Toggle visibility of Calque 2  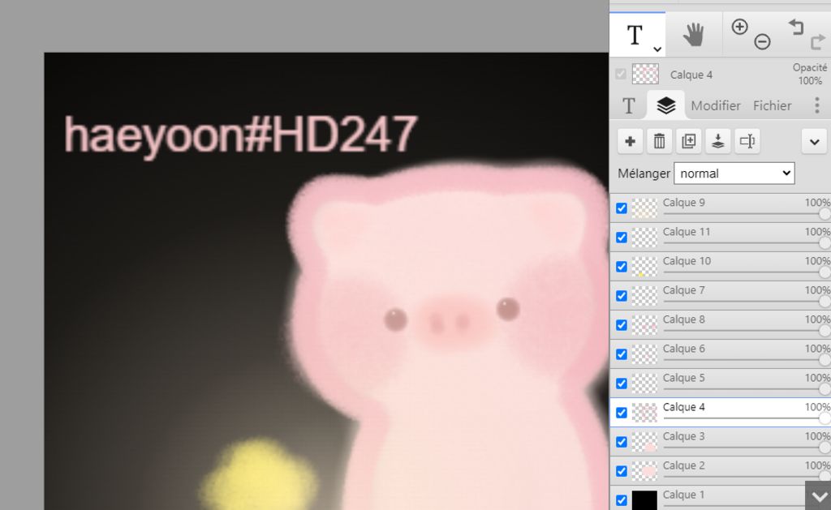[622, 471]
